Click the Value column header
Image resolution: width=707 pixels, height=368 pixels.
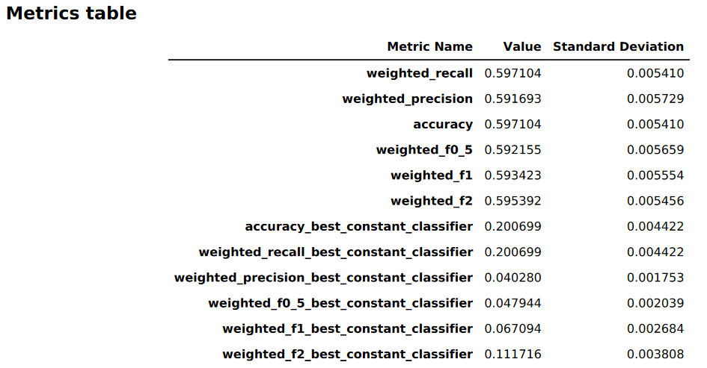tap(521, 46)
